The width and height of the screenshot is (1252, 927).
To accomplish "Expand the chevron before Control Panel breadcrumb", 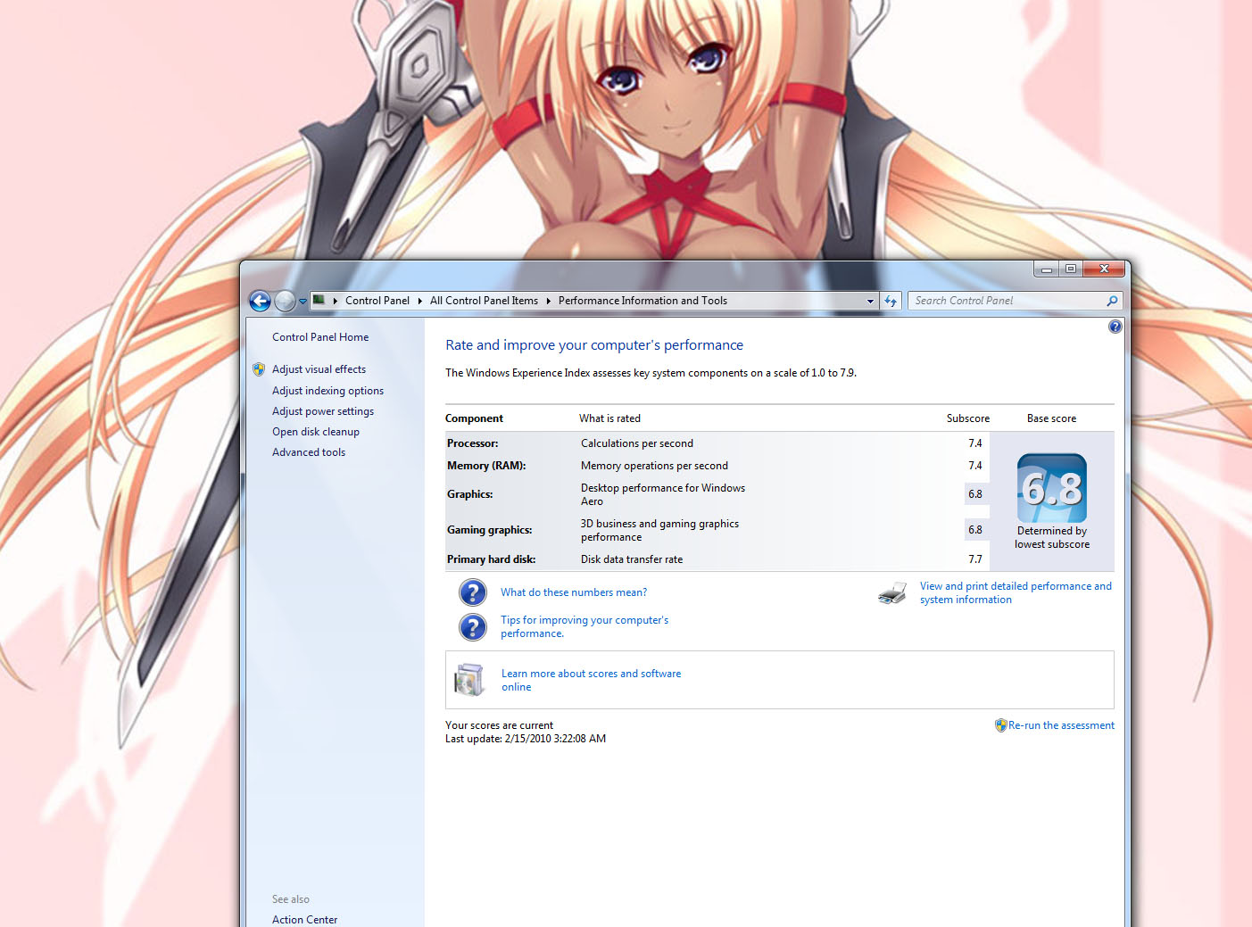I will [335, 301].
